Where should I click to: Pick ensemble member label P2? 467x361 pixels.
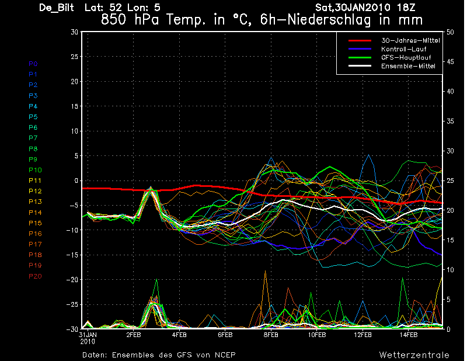33,85
